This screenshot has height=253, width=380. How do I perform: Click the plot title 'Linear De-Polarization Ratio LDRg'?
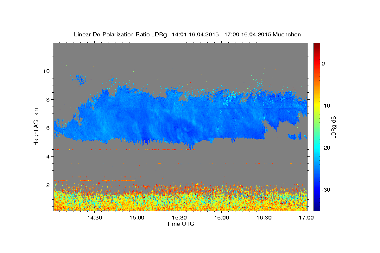pyautogui.click(x=120, y=34)
